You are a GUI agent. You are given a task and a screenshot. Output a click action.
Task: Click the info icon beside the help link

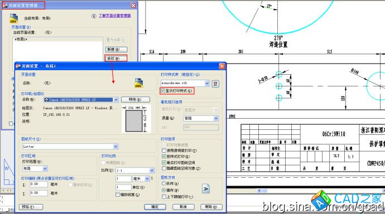click(x=94, y=16)
